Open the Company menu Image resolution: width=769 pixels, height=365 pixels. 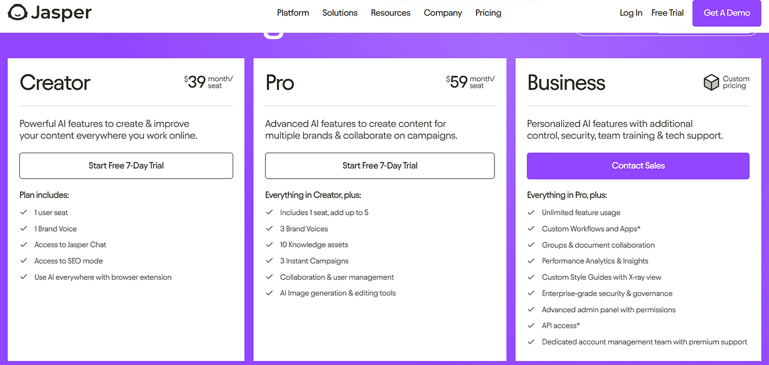pos(443,12)
